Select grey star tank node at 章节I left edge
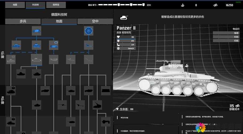243x134 pixels. pos(11,59)
